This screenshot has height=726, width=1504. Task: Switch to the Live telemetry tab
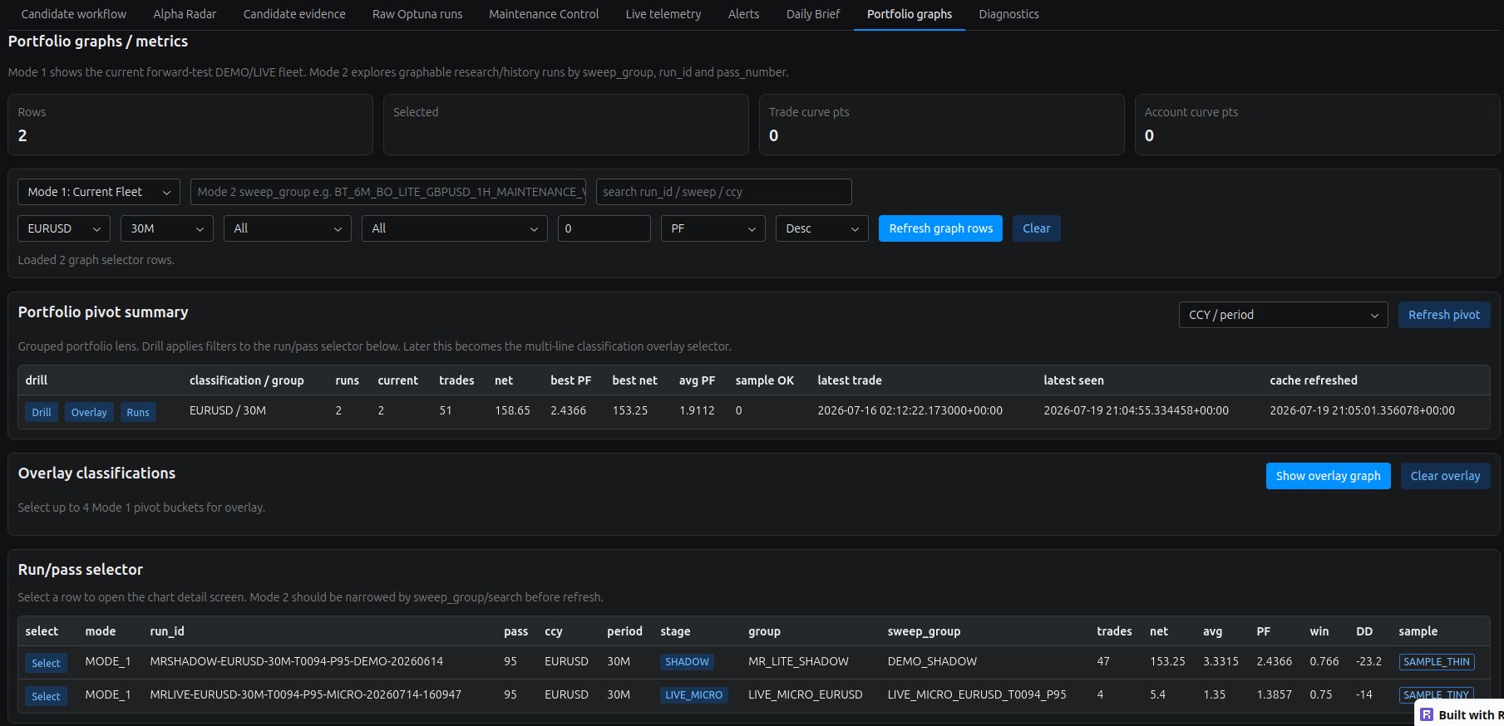(x=663, y=14)
